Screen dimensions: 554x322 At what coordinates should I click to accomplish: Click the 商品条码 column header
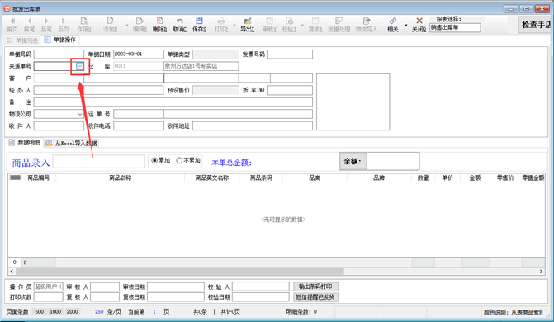[x=261, y=178]
